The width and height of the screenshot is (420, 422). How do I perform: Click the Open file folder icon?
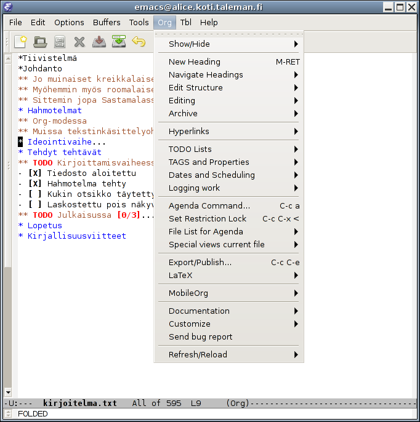click(40, 42)
